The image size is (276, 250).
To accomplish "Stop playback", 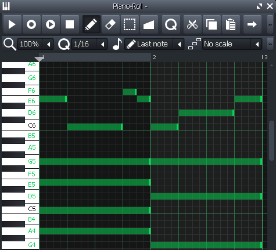I will 70,24.
